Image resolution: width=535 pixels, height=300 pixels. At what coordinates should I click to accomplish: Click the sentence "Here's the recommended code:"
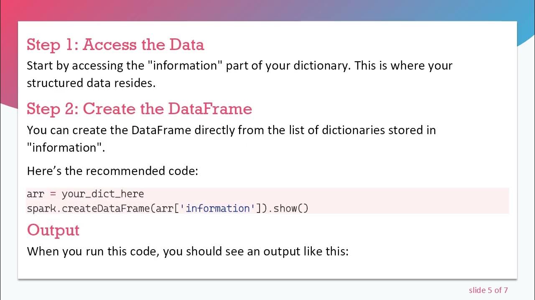[x=112, y=171]
